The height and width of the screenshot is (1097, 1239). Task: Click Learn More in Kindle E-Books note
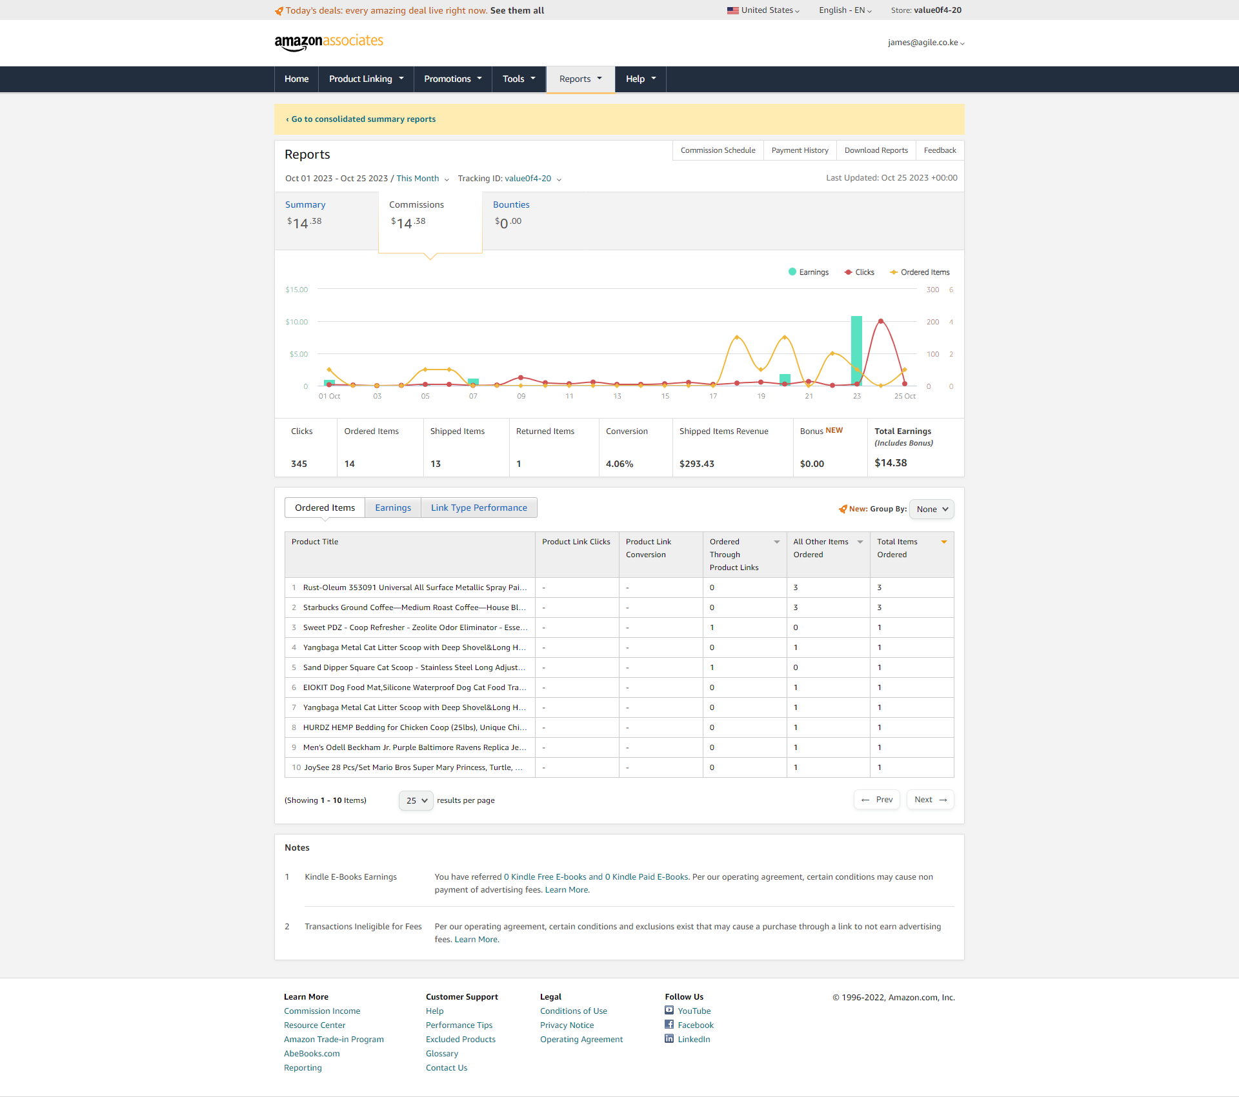point(566,890)
